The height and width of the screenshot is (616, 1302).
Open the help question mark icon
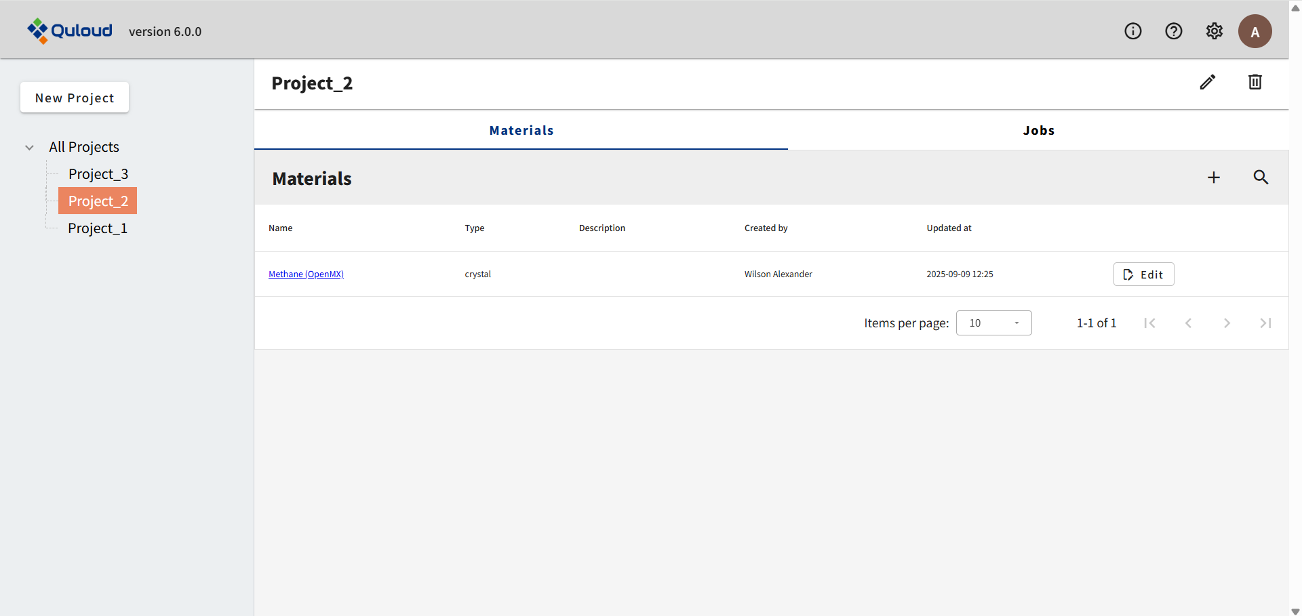click(x=1173, y=31)
